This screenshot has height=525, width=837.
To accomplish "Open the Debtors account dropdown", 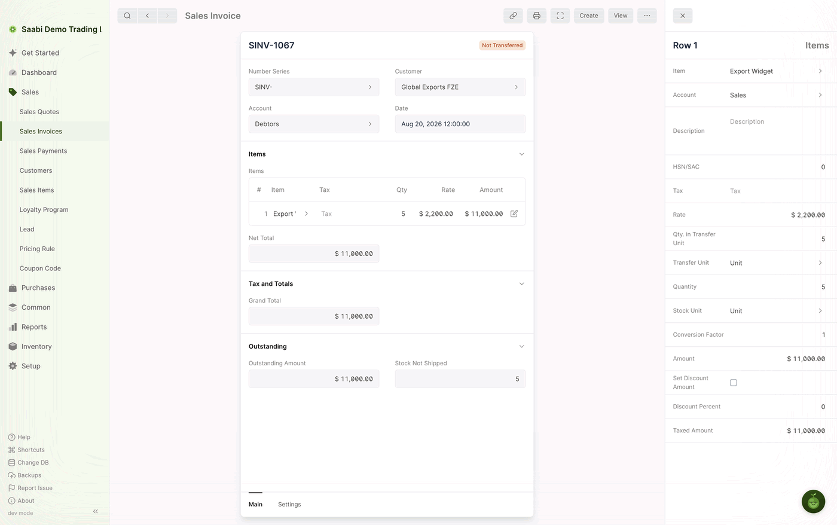I will [x=314, y=124].
